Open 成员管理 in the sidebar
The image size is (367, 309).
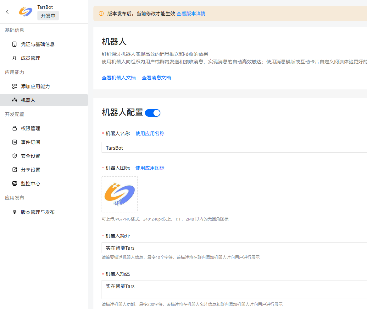click(31, 58)
